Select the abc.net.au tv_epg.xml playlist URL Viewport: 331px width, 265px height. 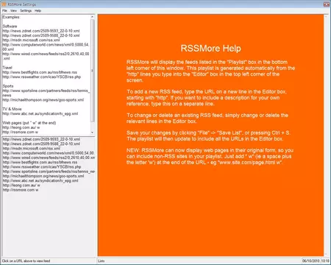(40, 180)
